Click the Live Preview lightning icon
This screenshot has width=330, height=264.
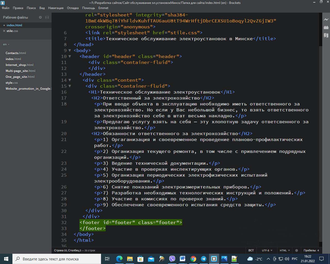pos(326,20)
